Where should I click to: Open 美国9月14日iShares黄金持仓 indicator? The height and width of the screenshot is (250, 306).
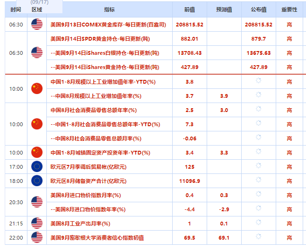(105, 67)
